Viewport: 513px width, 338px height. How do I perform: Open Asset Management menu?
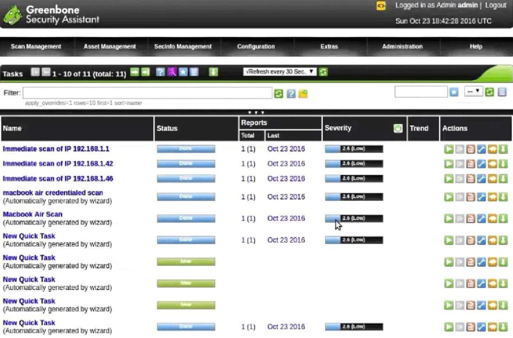(x=110, y=46)
